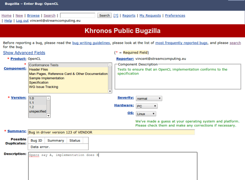Open the Hardware field label link
Screen dimensions: 245x180
(124, 105)
